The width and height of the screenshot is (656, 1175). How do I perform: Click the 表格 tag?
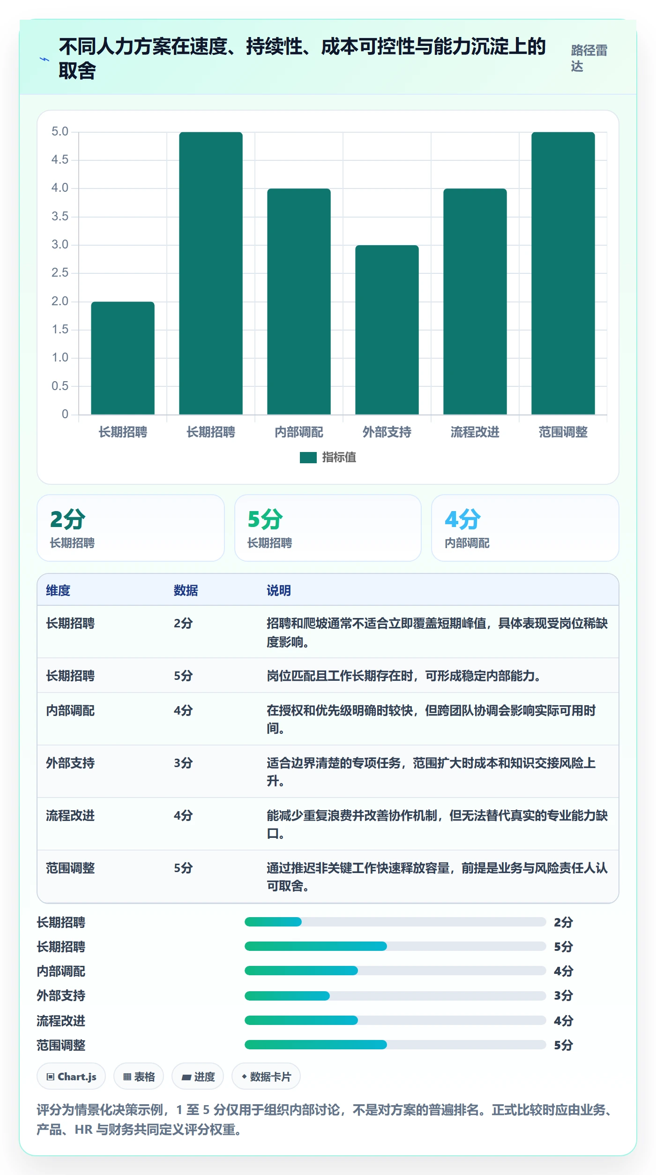[139, 1077]
